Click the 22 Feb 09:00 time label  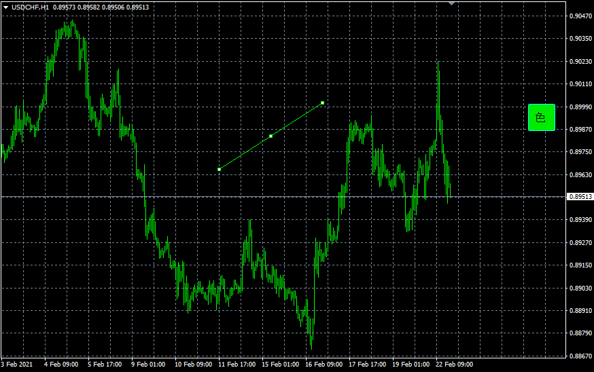(x=455, y=365)
